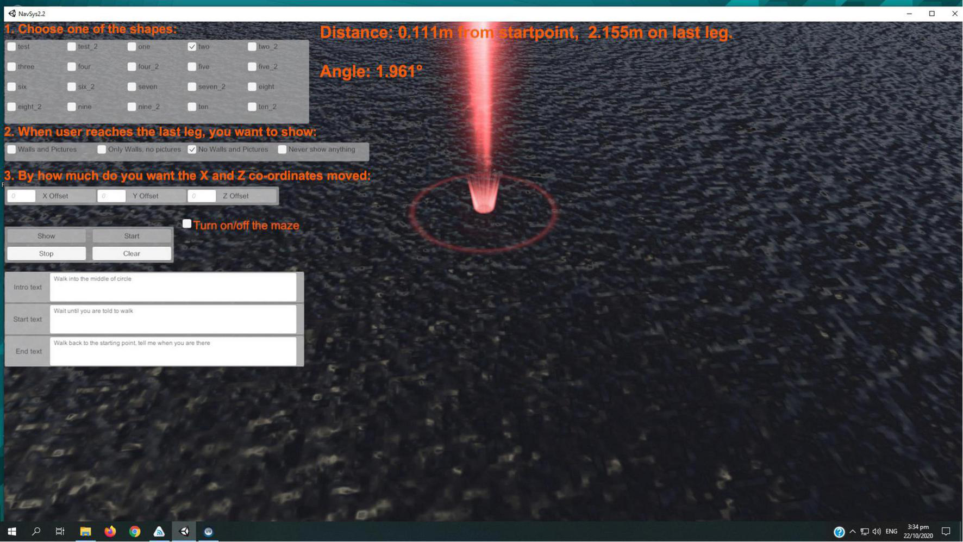Image resolution: width=963 pixels, height=542 pixels.
Task: Check "Never show anything" option
Action: pyautogui.click(x=282, y=149)
